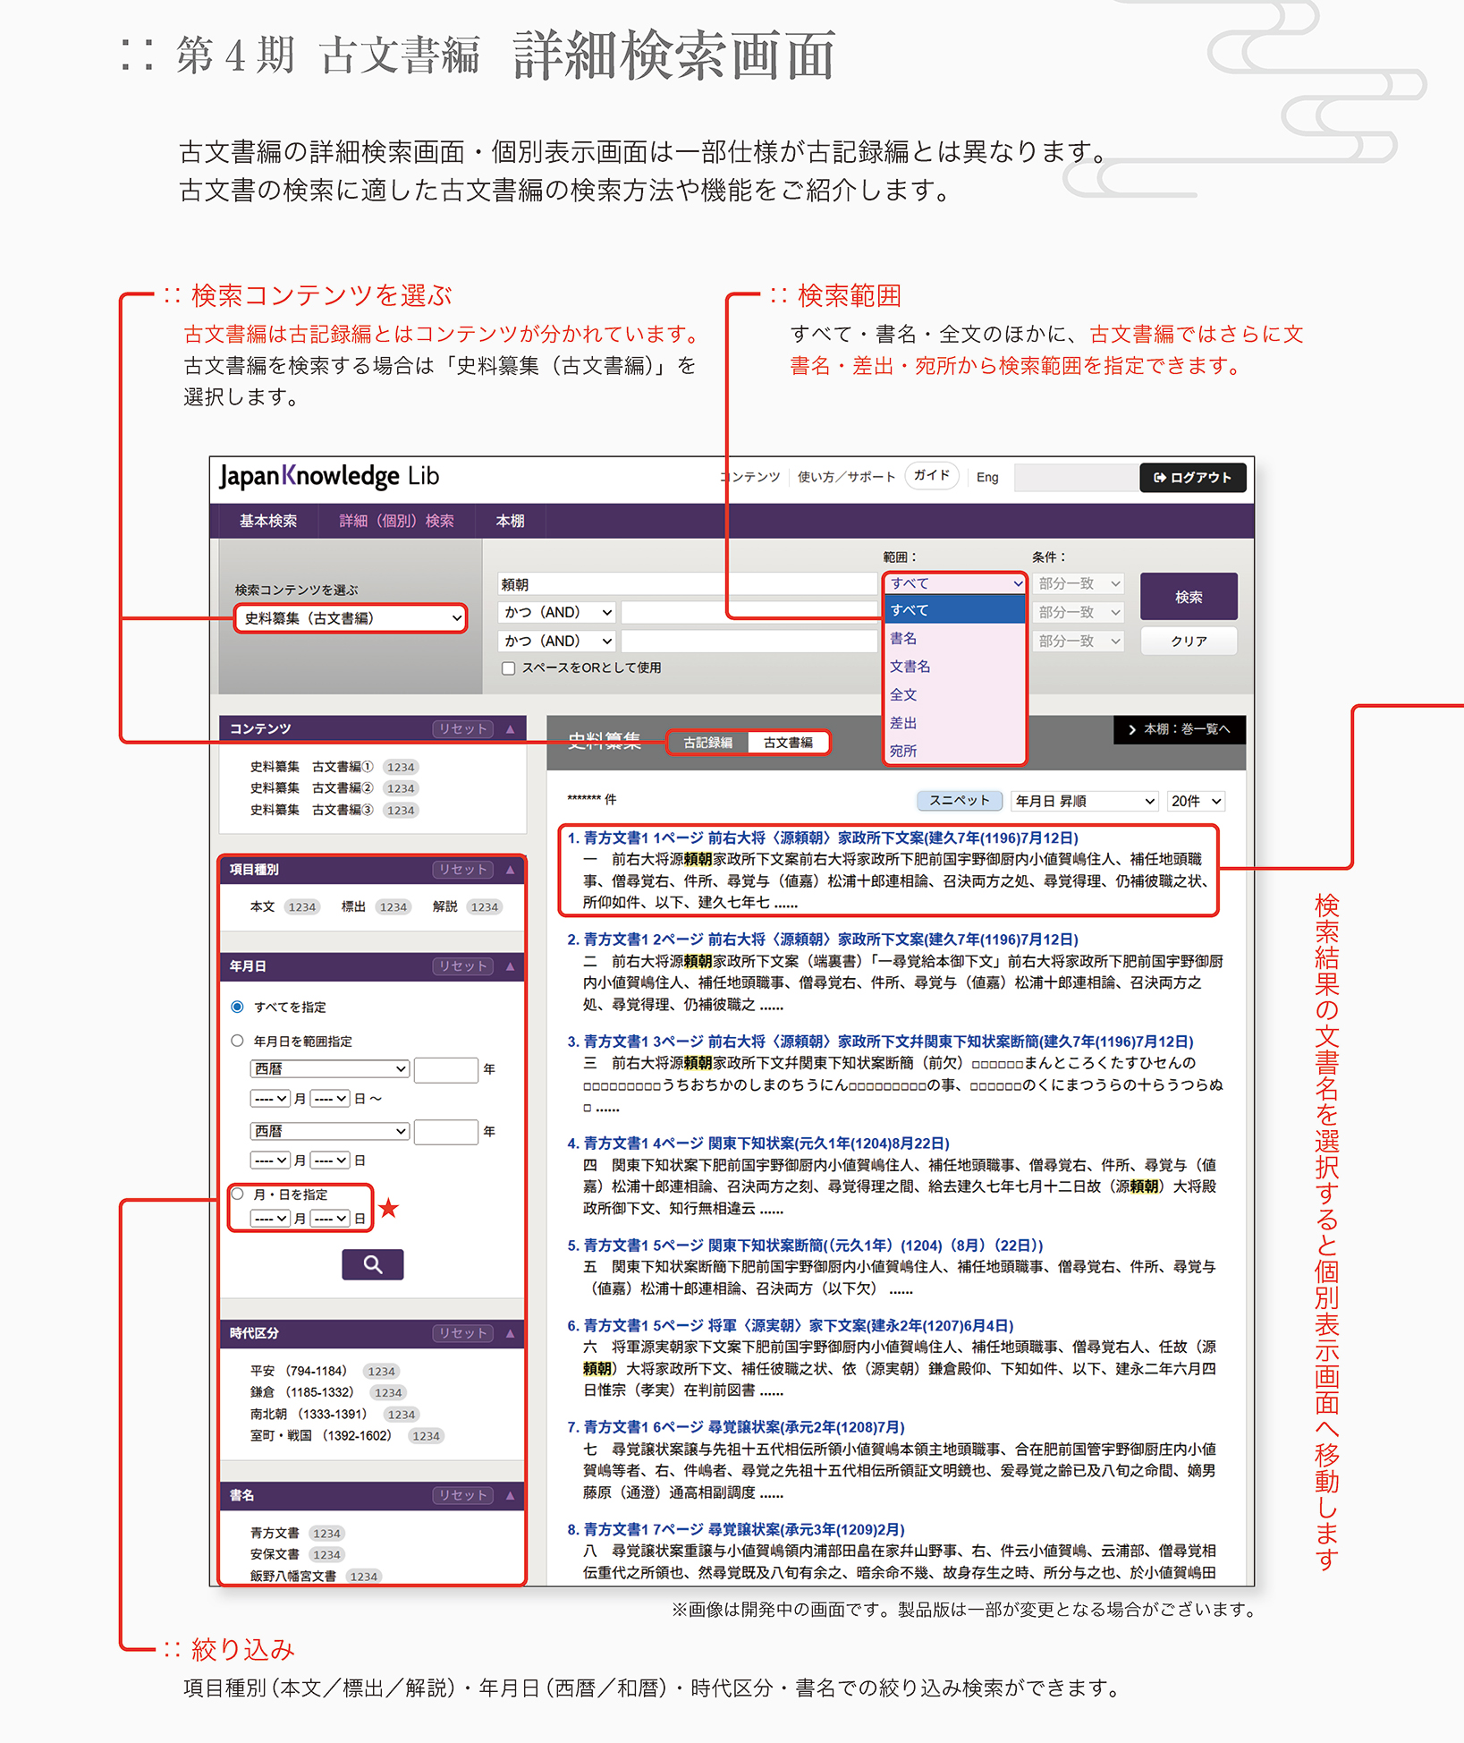The height and width of the screenshot is (1743, 1464).
Task: Collapse the コンテンツ panel arrow
Action: click(x=510, y=729)
